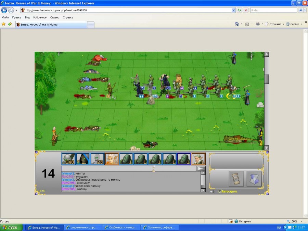The image size is (308, 231).
Task: Toggle the Автоскрол checkbox
Action: 220,191
